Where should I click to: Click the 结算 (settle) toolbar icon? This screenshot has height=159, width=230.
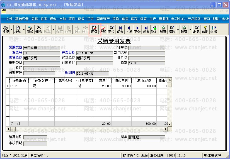pyautogui.click(x=103, y=29)
